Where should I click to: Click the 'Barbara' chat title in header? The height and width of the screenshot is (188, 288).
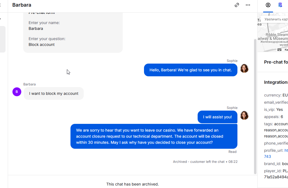(x=22, y=5)
